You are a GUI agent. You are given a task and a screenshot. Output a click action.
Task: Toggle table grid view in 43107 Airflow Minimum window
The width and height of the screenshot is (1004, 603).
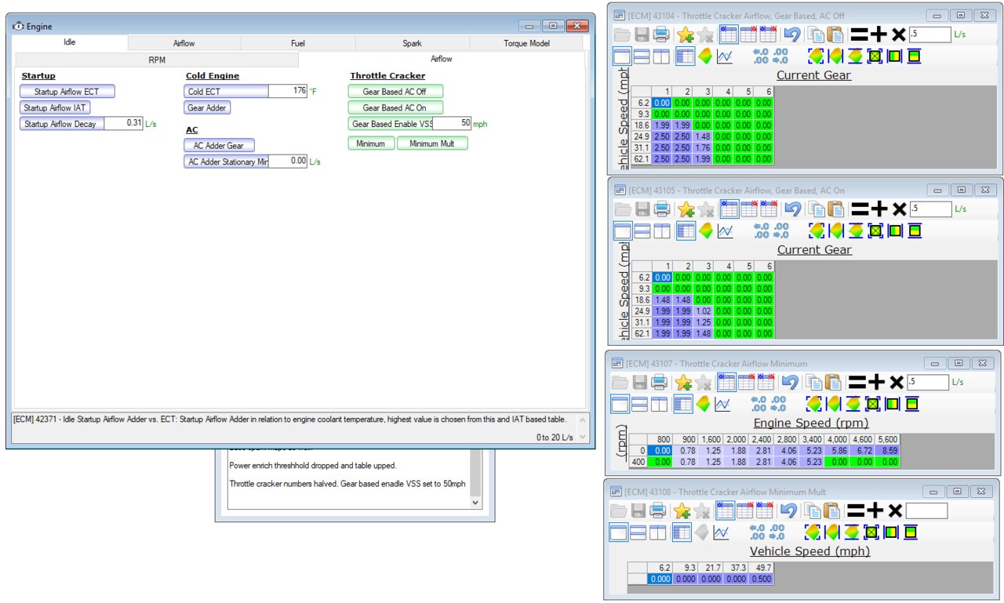point(682,404)
